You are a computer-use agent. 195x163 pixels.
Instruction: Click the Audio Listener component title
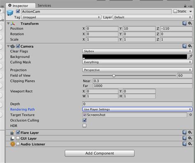click(33, 144)
